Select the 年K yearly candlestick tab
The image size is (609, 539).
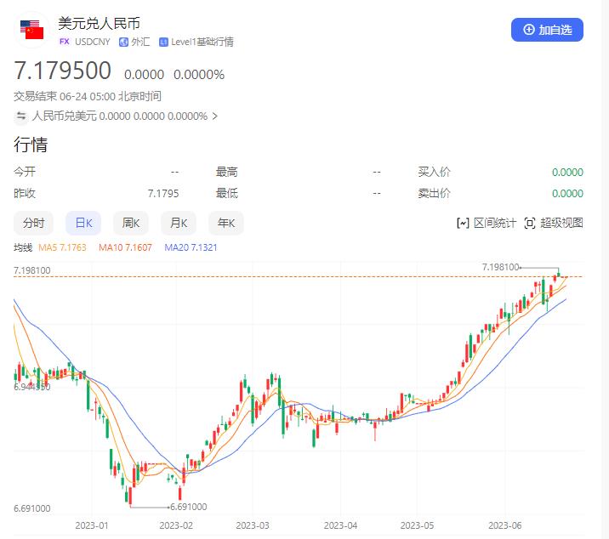[x=226, y=223]
